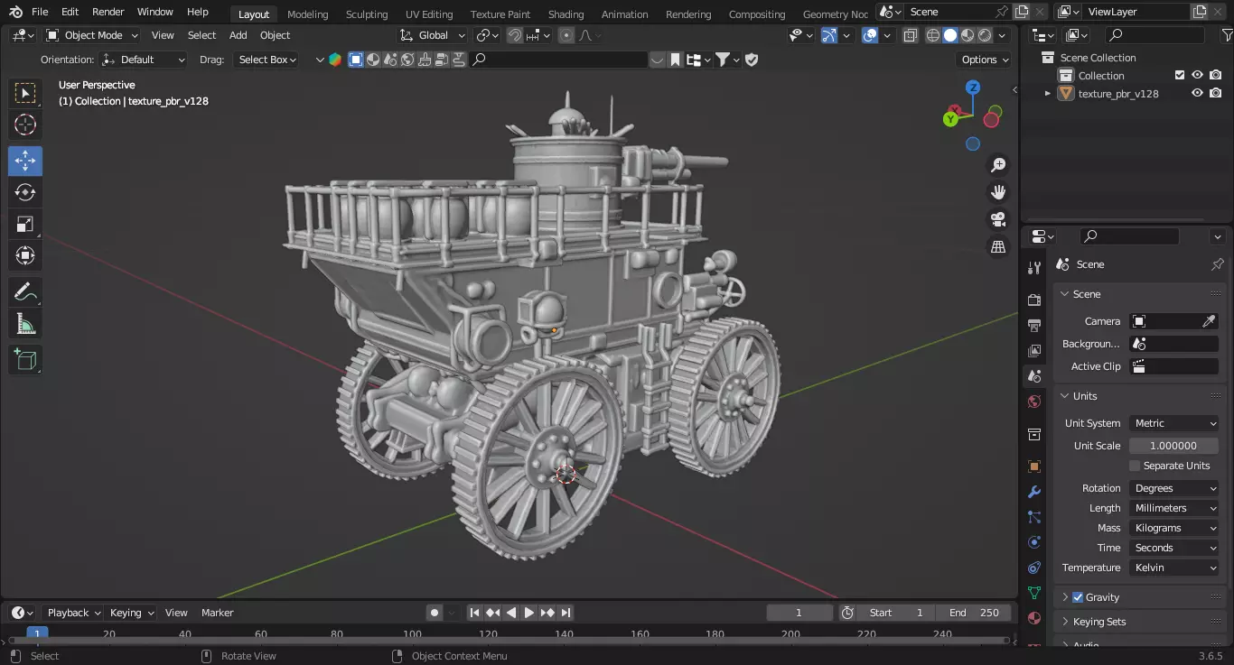Open the Unit System Metric dropdown
This screenshot has height=665, width=1234.
point(1173,423)
